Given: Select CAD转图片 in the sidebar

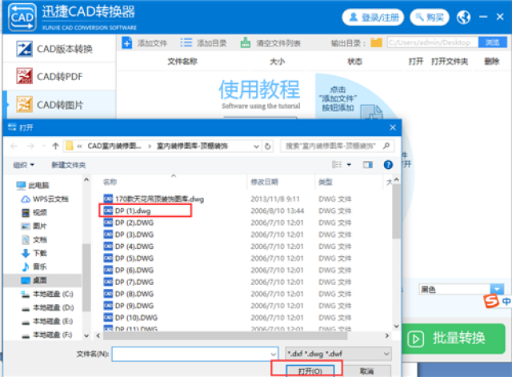Looking at the screenshot, I should (59, 105).
